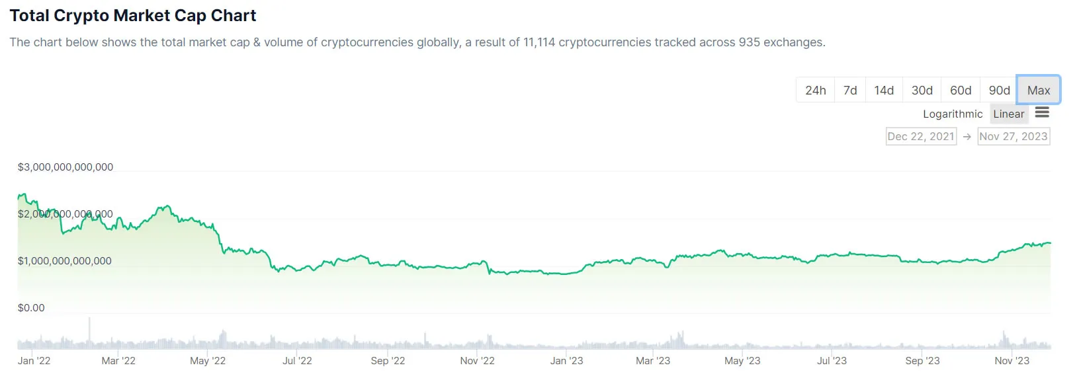Select the 30d time range
The height and width of the screenshot is (384, 1081).
(921, 90)
